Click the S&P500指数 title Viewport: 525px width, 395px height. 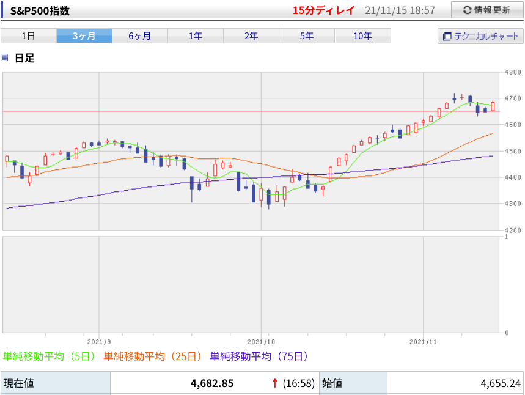(40, 11)
